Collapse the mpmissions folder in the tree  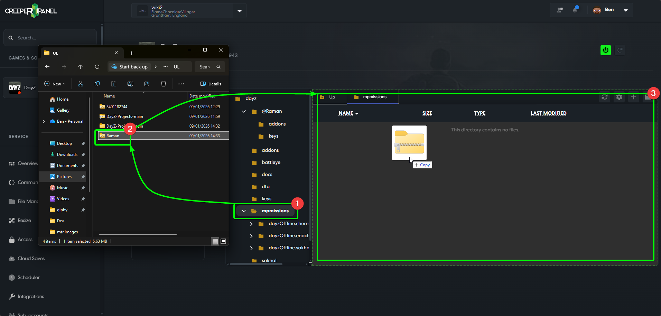pos(244,211)
